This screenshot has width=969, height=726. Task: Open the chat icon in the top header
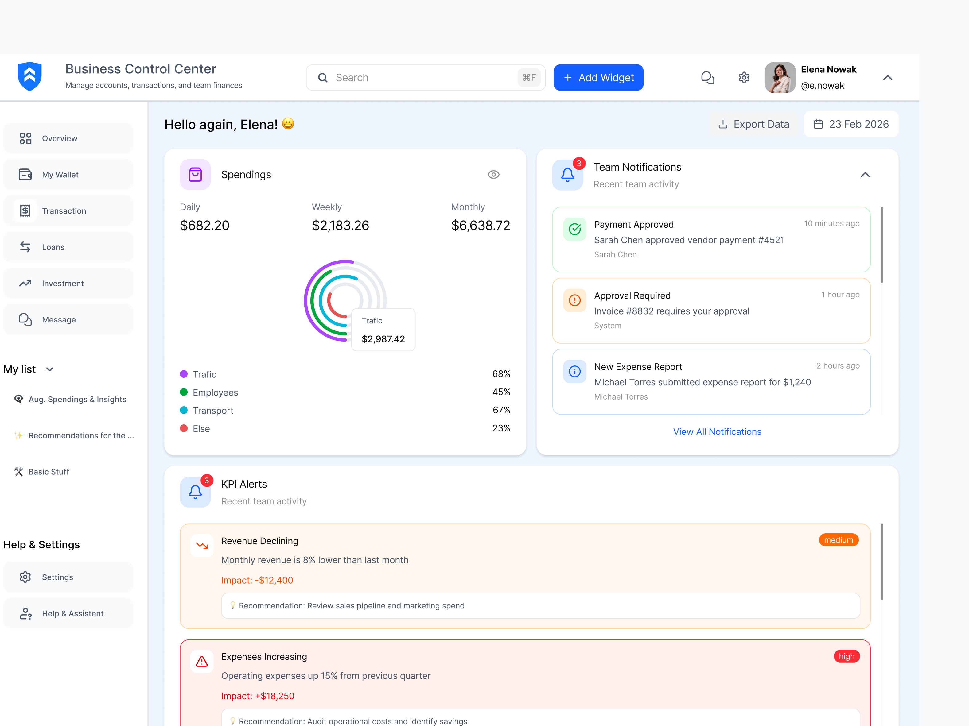708,77
